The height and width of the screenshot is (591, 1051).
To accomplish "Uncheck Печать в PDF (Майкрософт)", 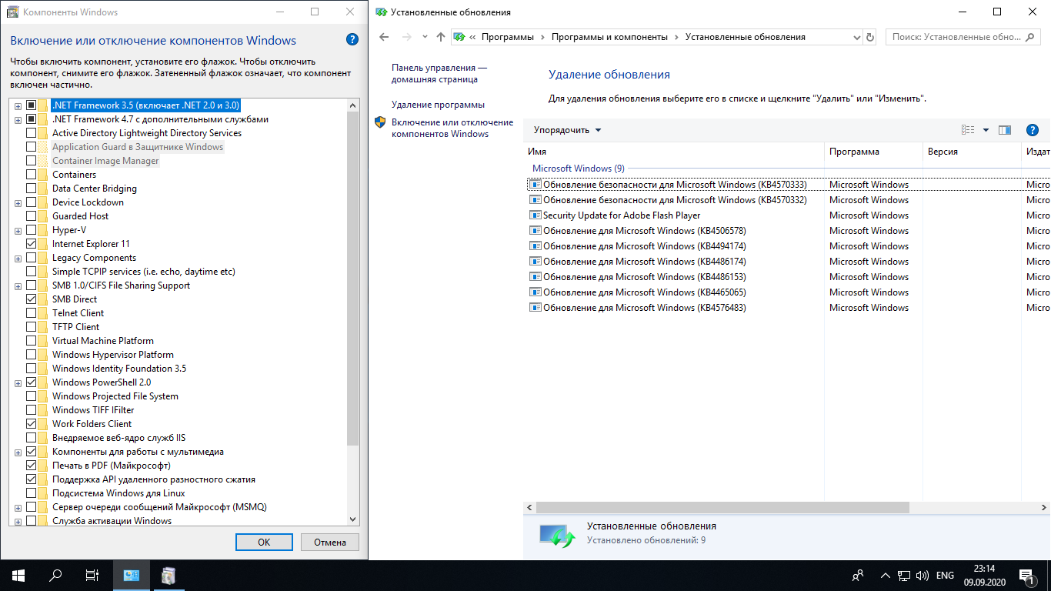I will point(32,466).
